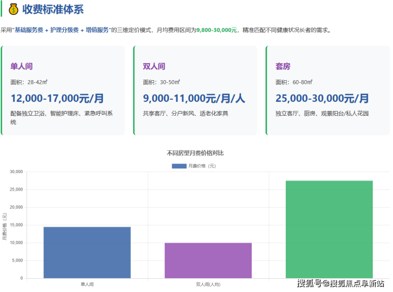Viewport: 393px width, 292px height.
Task: Open the 套房 room card title
Action: point(283,67)
